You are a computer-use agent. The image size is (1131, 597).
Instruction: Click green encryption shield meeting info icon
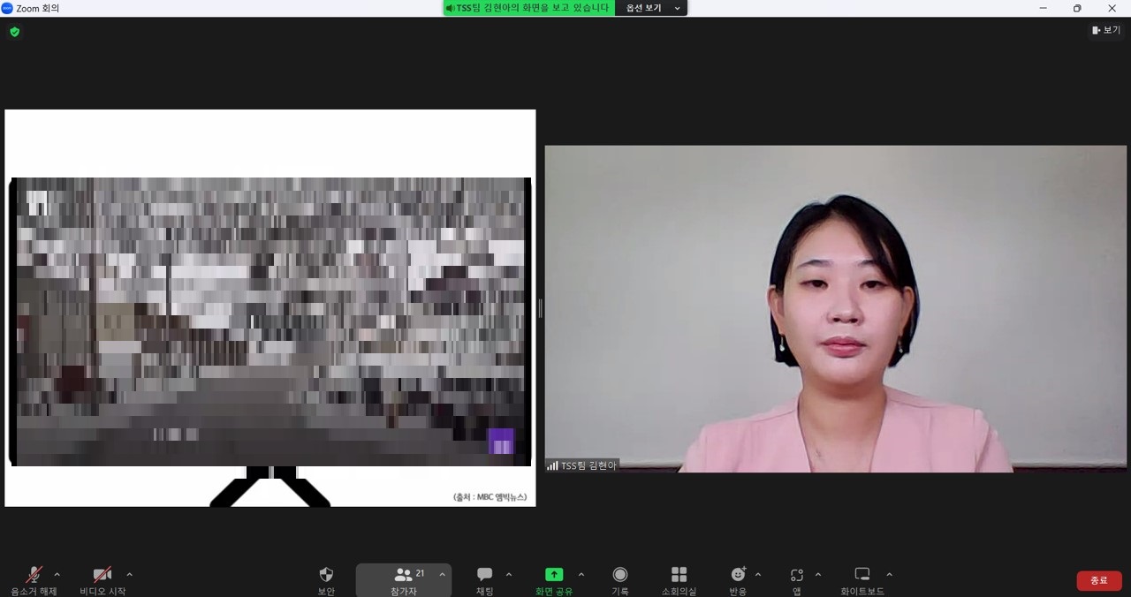point(14,32)
